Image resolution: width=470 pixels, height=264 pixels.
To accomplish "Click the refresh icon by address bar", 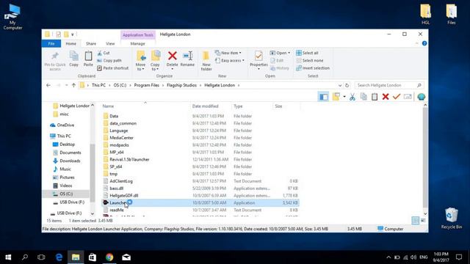I will [x=347, y=85].
